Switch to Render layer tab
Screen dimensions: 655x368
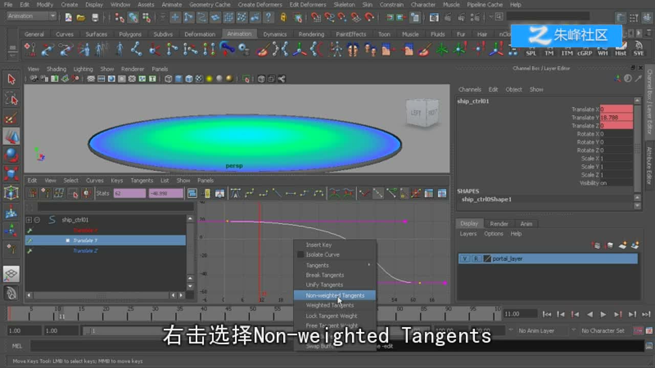[499, 224]
